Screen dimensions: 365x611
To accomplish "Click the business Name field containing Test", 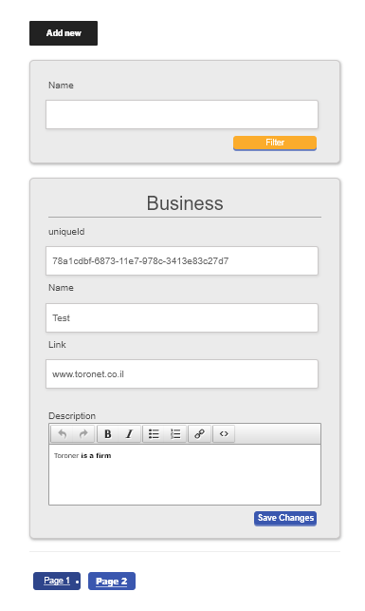I will [182, 318].
